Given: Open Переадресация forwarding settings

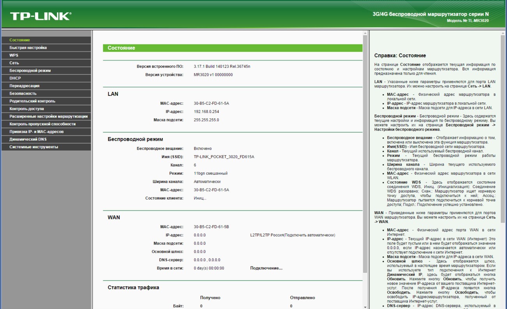Looking at the screenshot, I should coord(24,86).
